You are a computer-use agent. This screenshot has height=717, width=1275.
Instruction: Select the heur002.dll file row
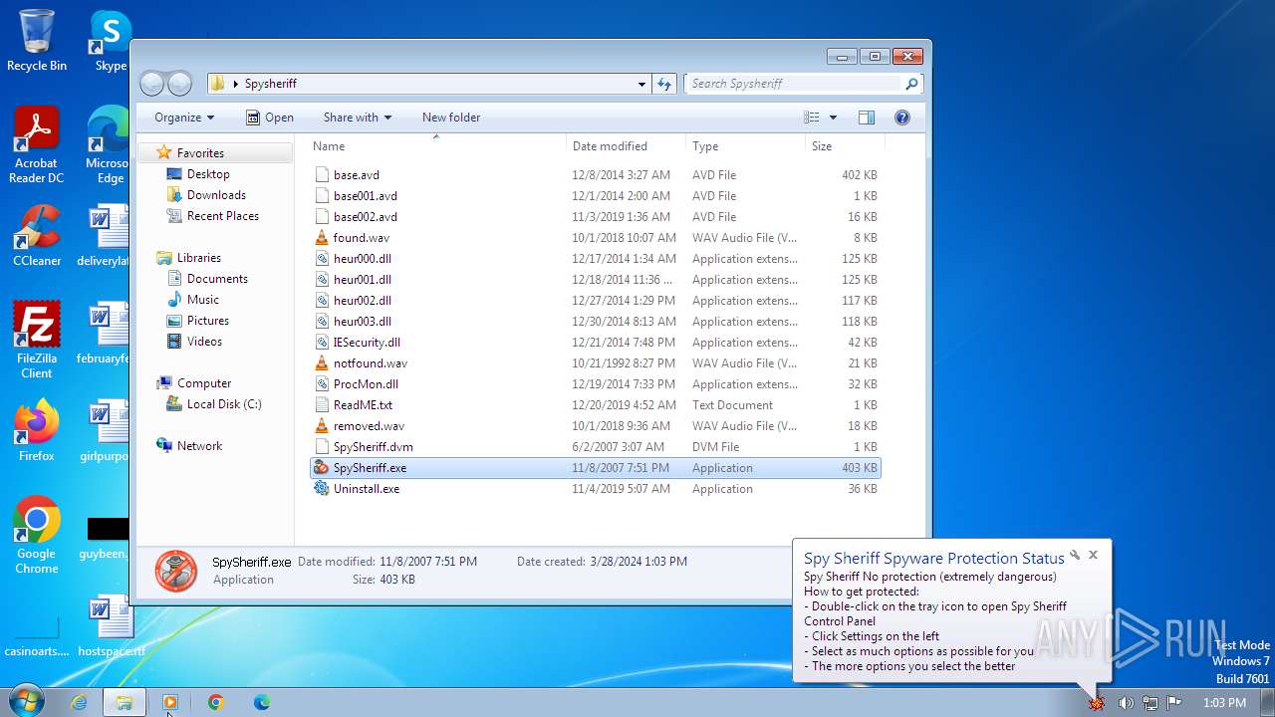point(595,301)
